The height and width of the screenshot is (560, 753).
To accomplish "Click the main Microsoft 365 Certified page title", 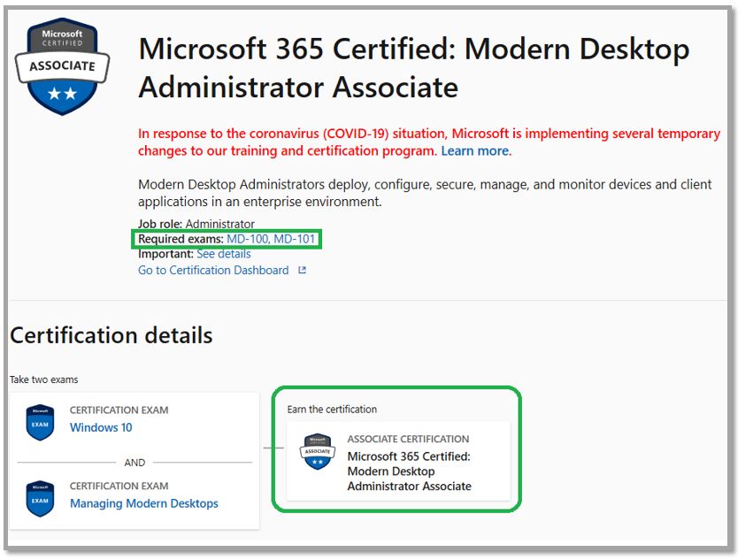I will (x=413, y=68).
